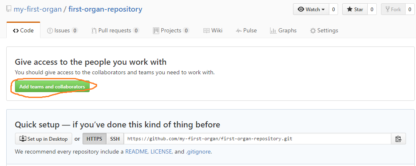Open the README link

click(137, 152)
